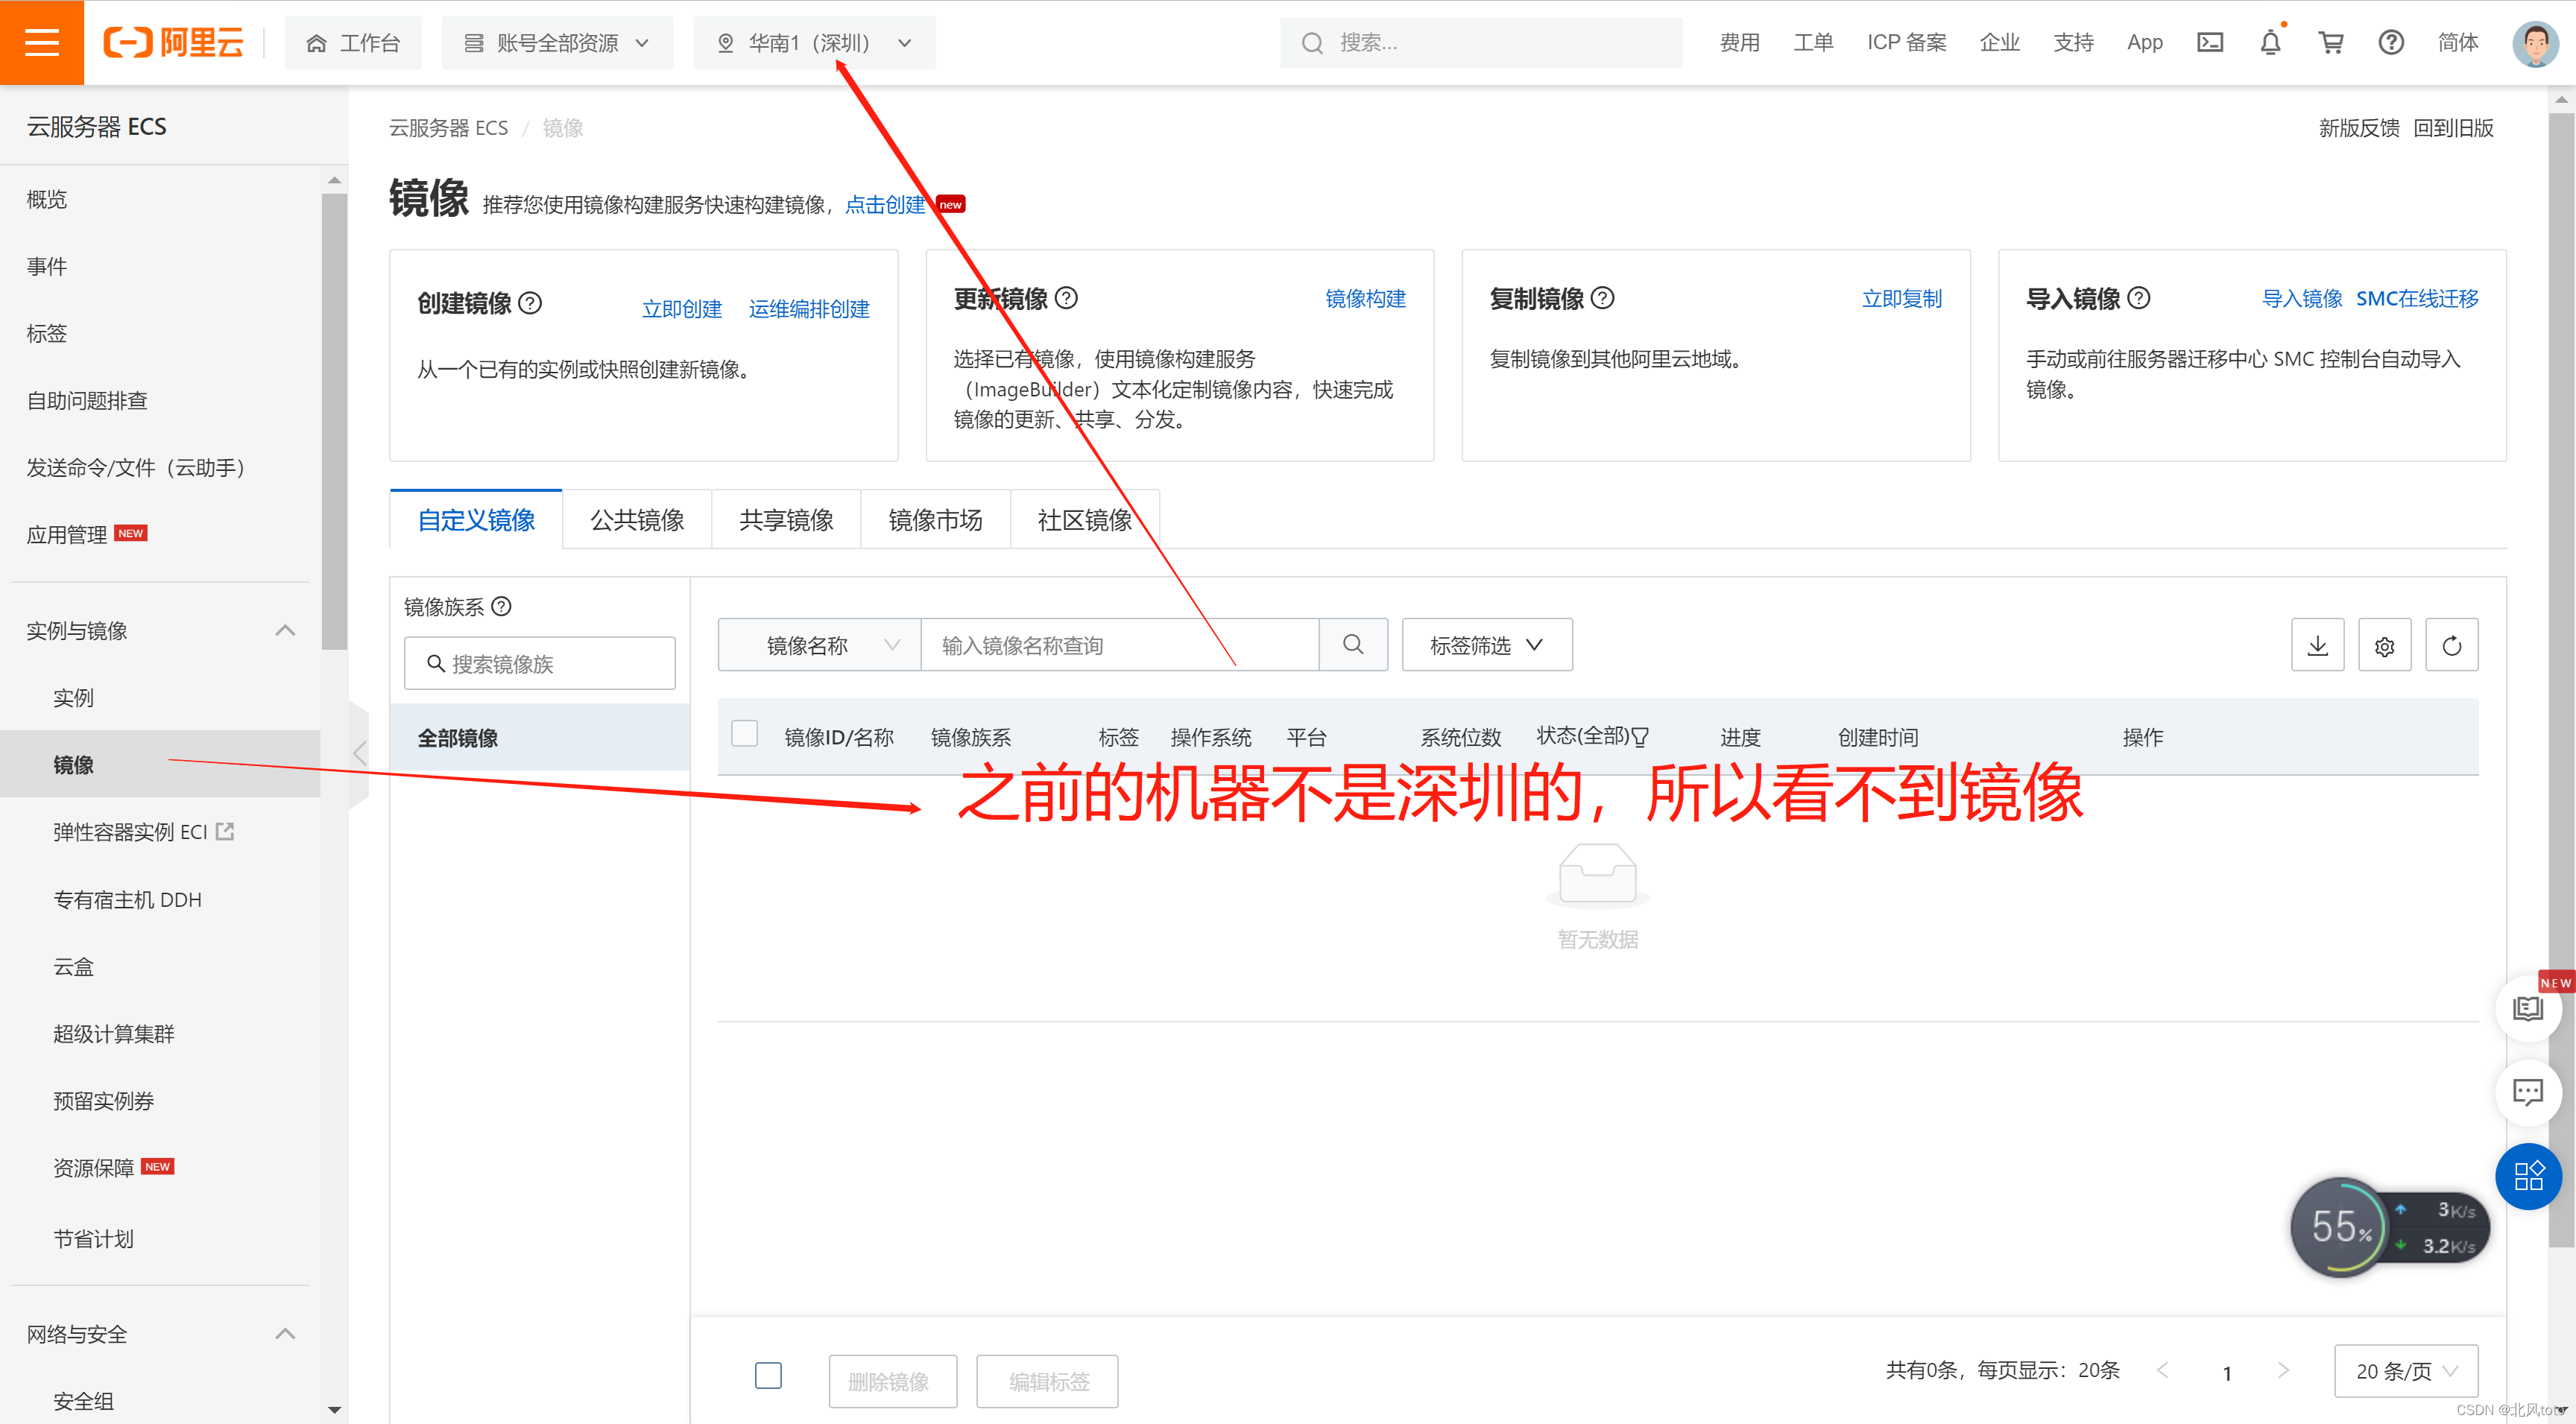Screen dimensions: 2576x1424
Task: Open the hamburger navigation menu
Action: [x=41, y=42]
